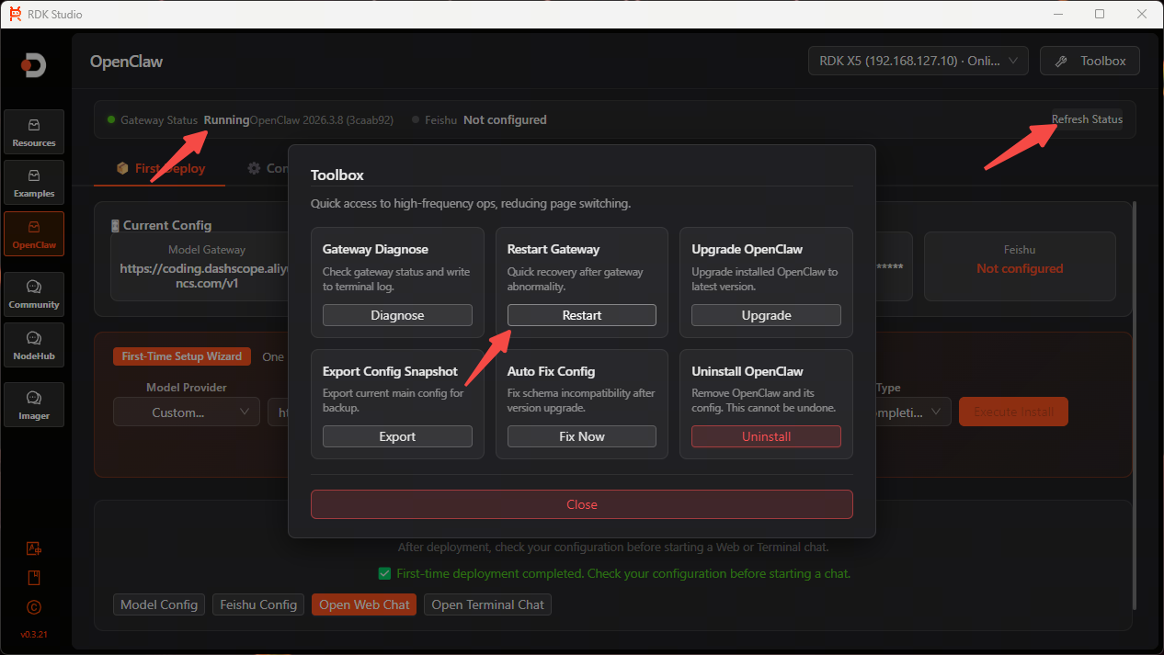Open the NodeHub sidebar section
Image resolution: width=1164 pixels, height=655 pixels.
(x=34, y=344)
